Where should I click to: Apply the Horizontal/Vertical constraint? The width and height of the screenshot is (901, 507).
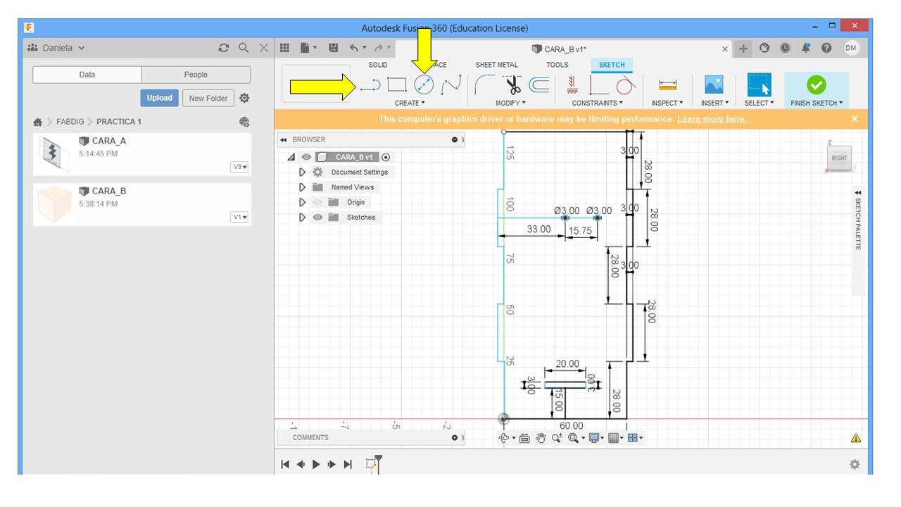click(572, 84)
